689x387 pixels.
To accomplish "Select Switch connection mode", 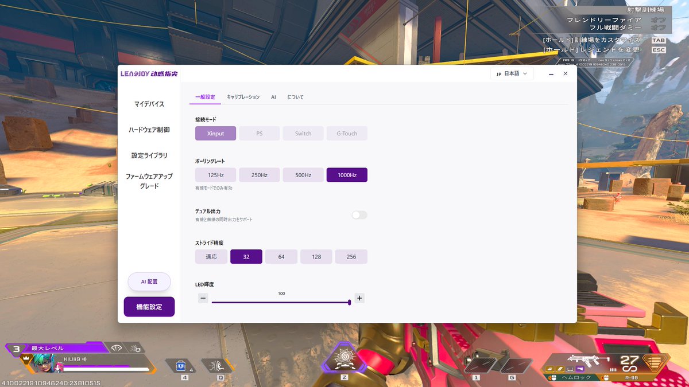I will point(303,134).
